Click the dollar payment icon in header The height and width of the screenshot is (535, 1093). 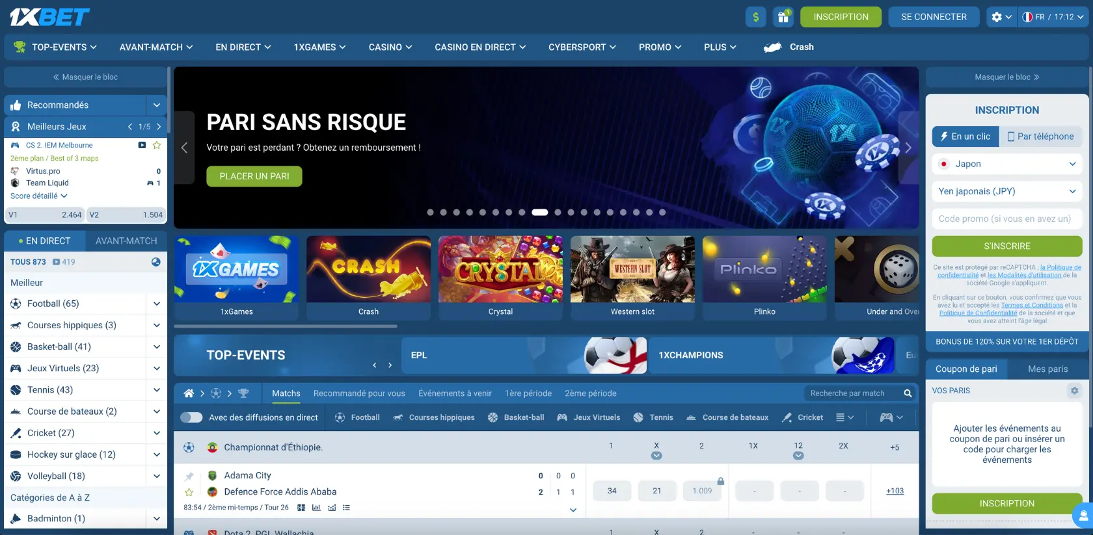tap(755, 17)
